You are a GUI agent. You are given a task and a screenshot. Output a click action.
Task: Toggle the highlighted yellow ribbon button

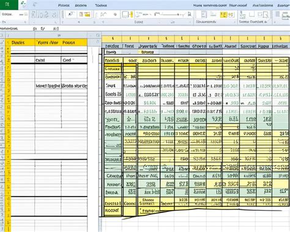[x=223, y=15]
